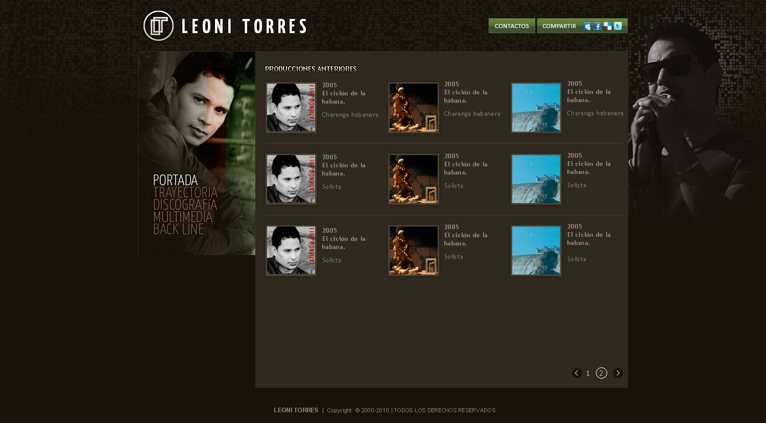Share the page on Twitter

(x=618, y=26)
